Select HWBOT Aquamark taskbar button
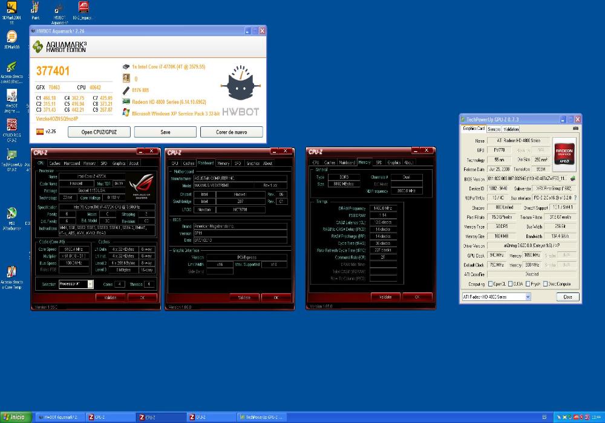 click(60, 417)
